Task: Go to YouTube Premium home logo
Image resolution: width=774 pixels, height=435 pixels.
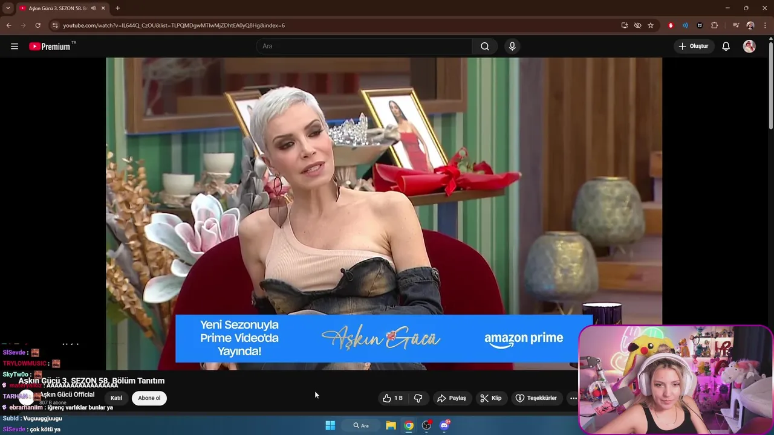Action: pos(51,47)
